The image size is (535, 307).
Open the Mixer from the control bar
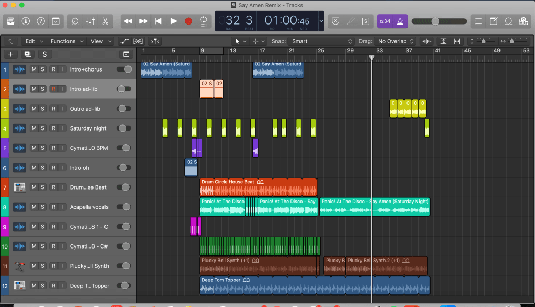click(x=90, y=21)
